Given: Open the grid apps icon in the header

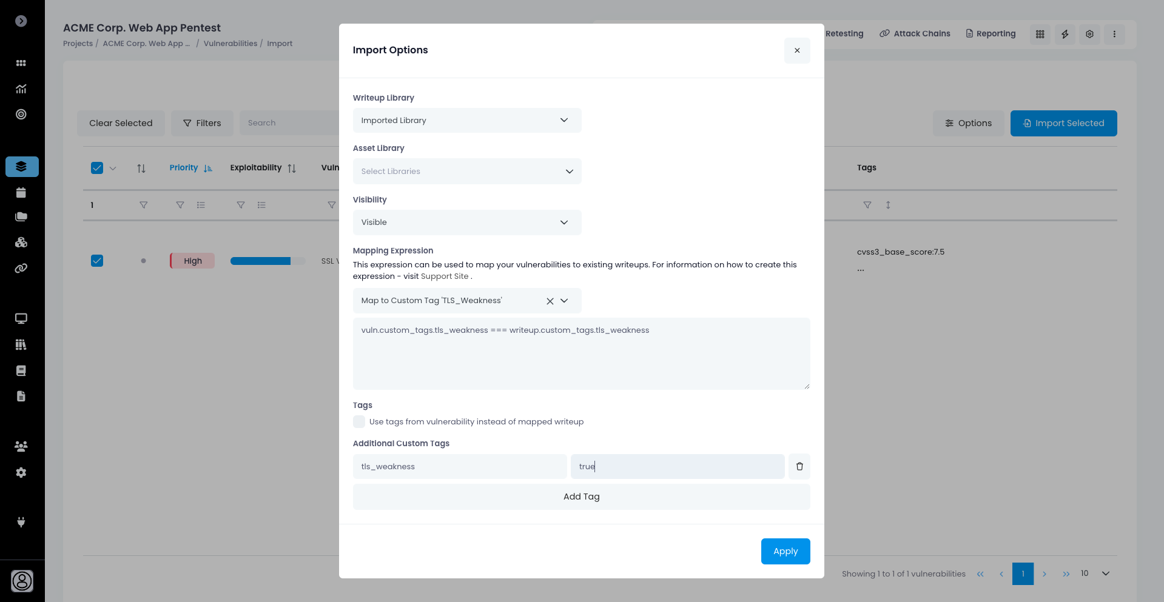Looking at the screenshot, I should coord(1040,34).
